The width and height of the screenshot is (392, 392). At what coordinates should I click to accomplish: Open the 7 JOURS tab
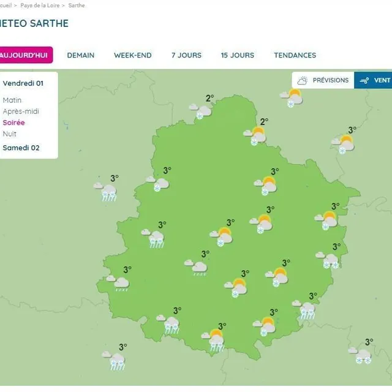click(x=186, y=55)
